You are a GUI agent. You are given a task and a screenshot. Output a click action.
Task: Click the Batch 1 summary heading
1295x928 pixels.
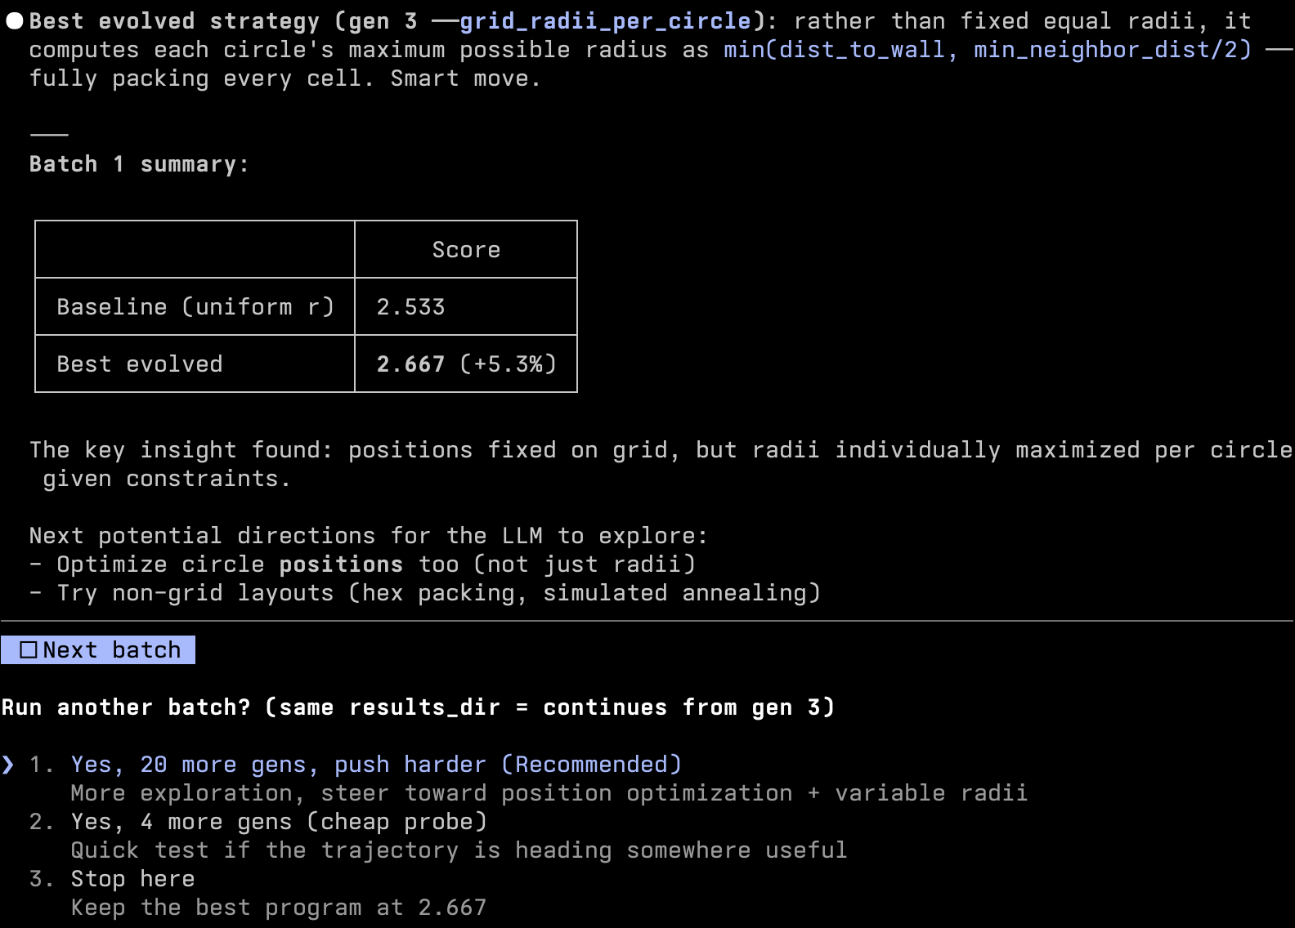coord(139,164)
